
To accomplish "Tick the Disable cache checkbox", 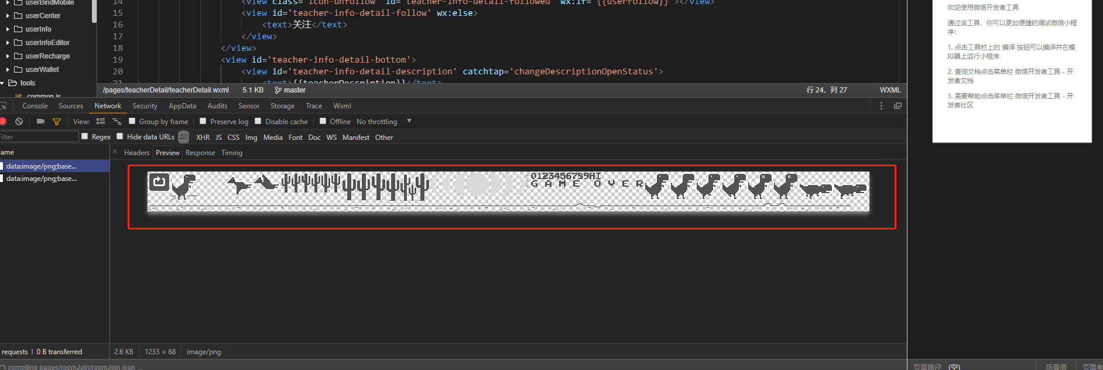I will (258, 121).
